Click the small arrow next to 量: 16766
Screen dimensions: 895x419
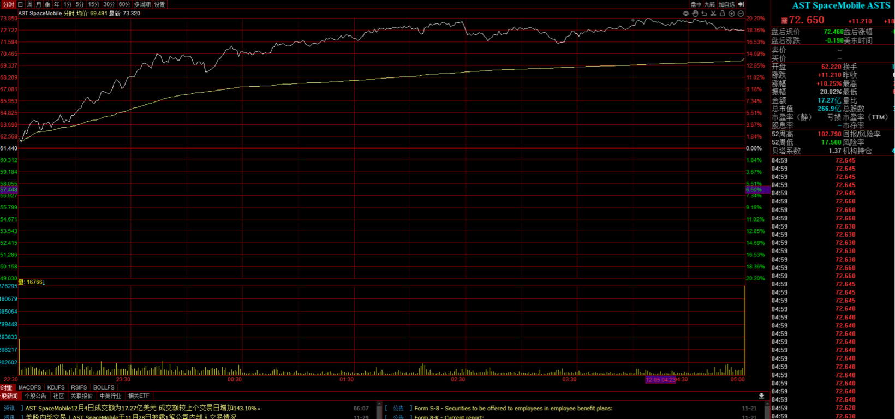44,283
